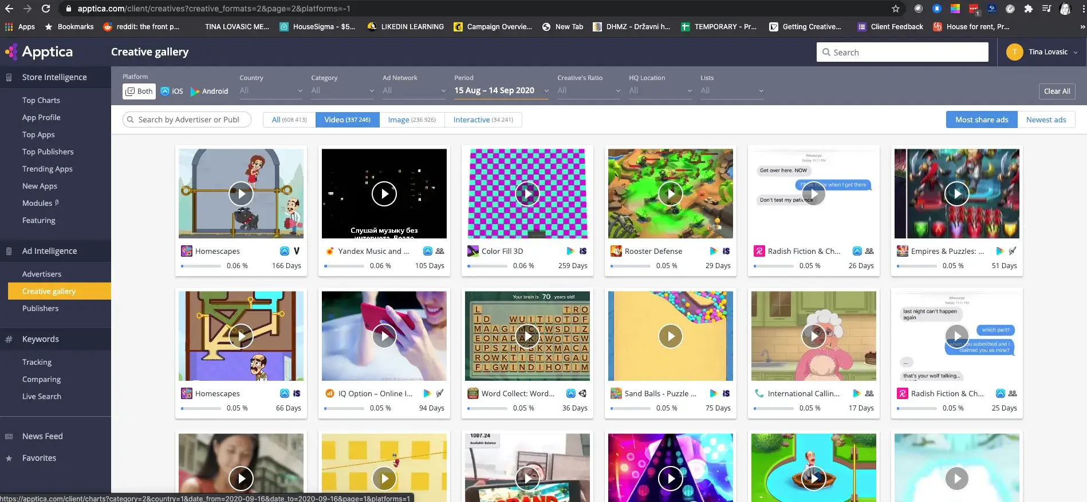The width and height of the screenshot is (1087, 502).
Task: Expand the Period date range dropdown
Action: [x=501, y=91]
